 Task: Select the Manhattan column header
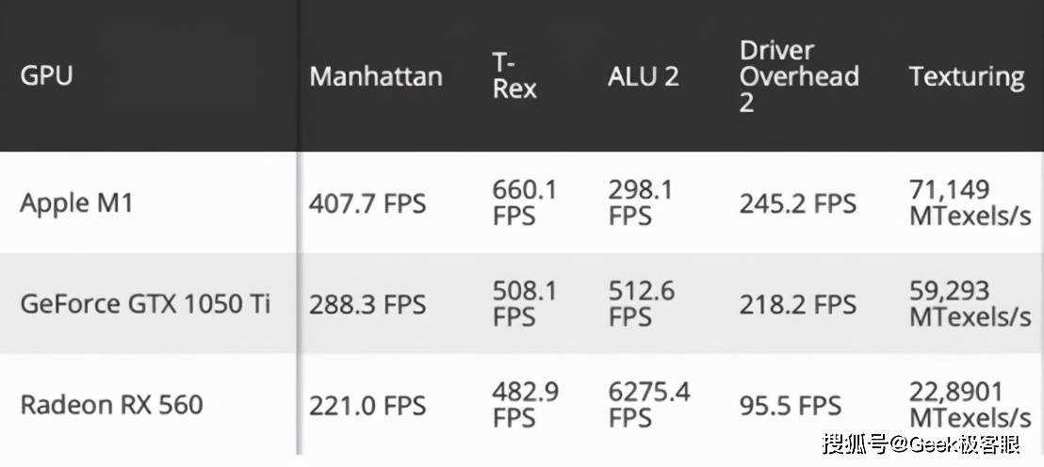pyautogui.click(x=375, y=76)
